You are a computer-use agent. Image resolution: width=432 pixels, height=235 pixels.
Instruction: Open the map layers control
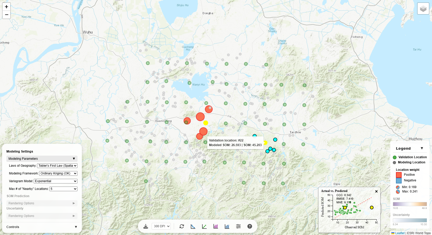coord(423,9)
